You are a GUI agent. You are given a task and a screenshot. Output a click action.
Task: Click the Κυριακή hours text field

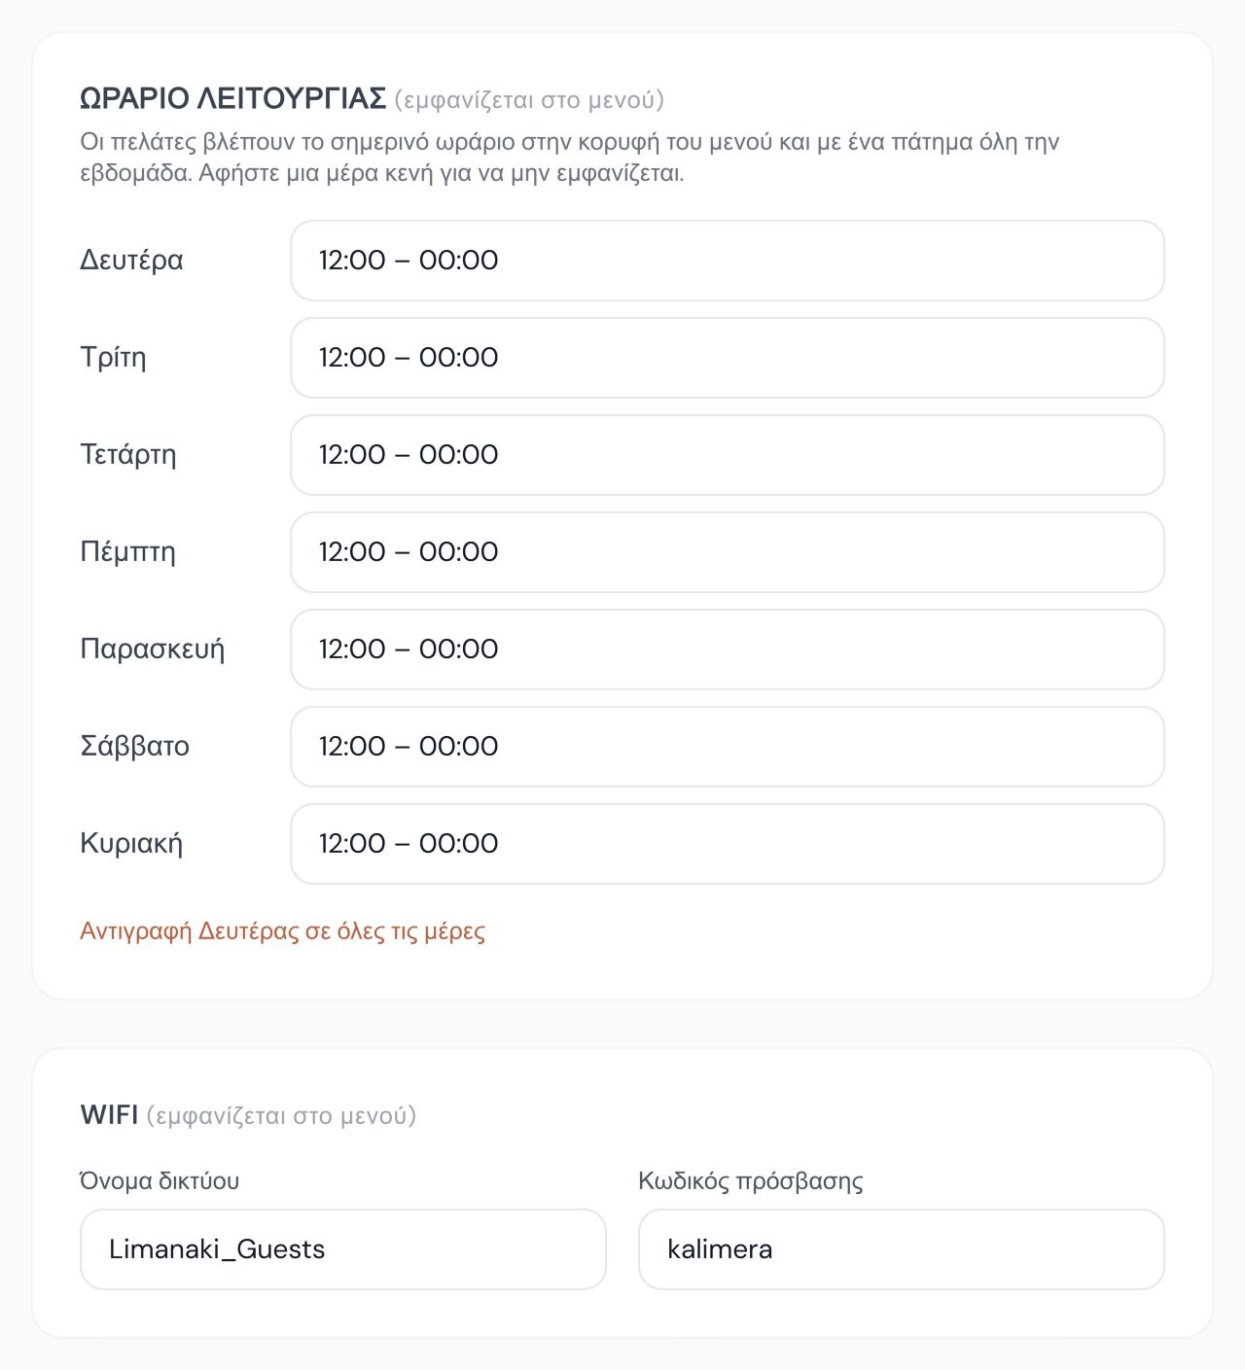coord(728,844)
